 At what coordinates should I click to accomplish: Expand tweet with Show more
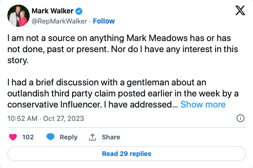coord(203,104)
